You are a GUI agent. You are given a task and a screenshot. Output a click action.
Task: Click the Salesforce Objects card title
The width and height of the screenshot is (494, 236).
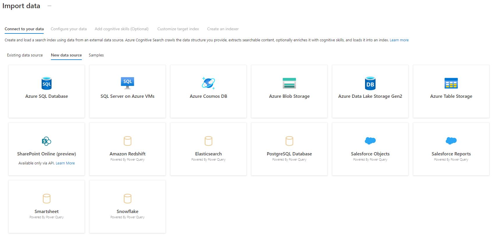click(x=370, y=154)
